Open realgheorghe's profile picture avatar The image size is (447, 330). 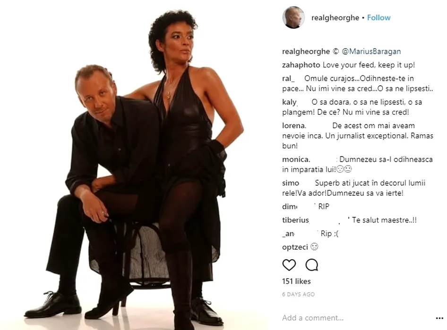click(293, 17)
